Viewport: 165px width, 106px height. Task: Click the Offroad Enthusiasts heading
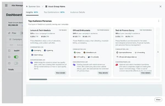(x=81, y=30)
